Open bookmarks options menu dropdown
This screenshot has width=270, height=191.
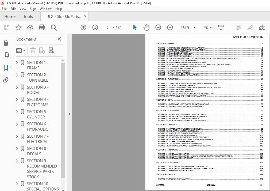tap(21, 50)
